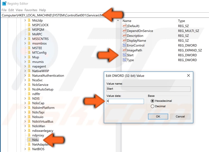Expand the MsLldp tree node
The height and width of the screenshot is (152, 209).
(x=25, y=20)
